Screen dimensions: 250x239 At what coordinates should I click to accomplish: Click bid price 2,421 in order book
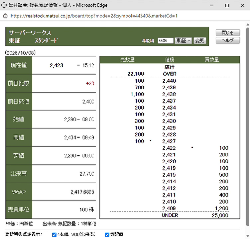point(169,155)
